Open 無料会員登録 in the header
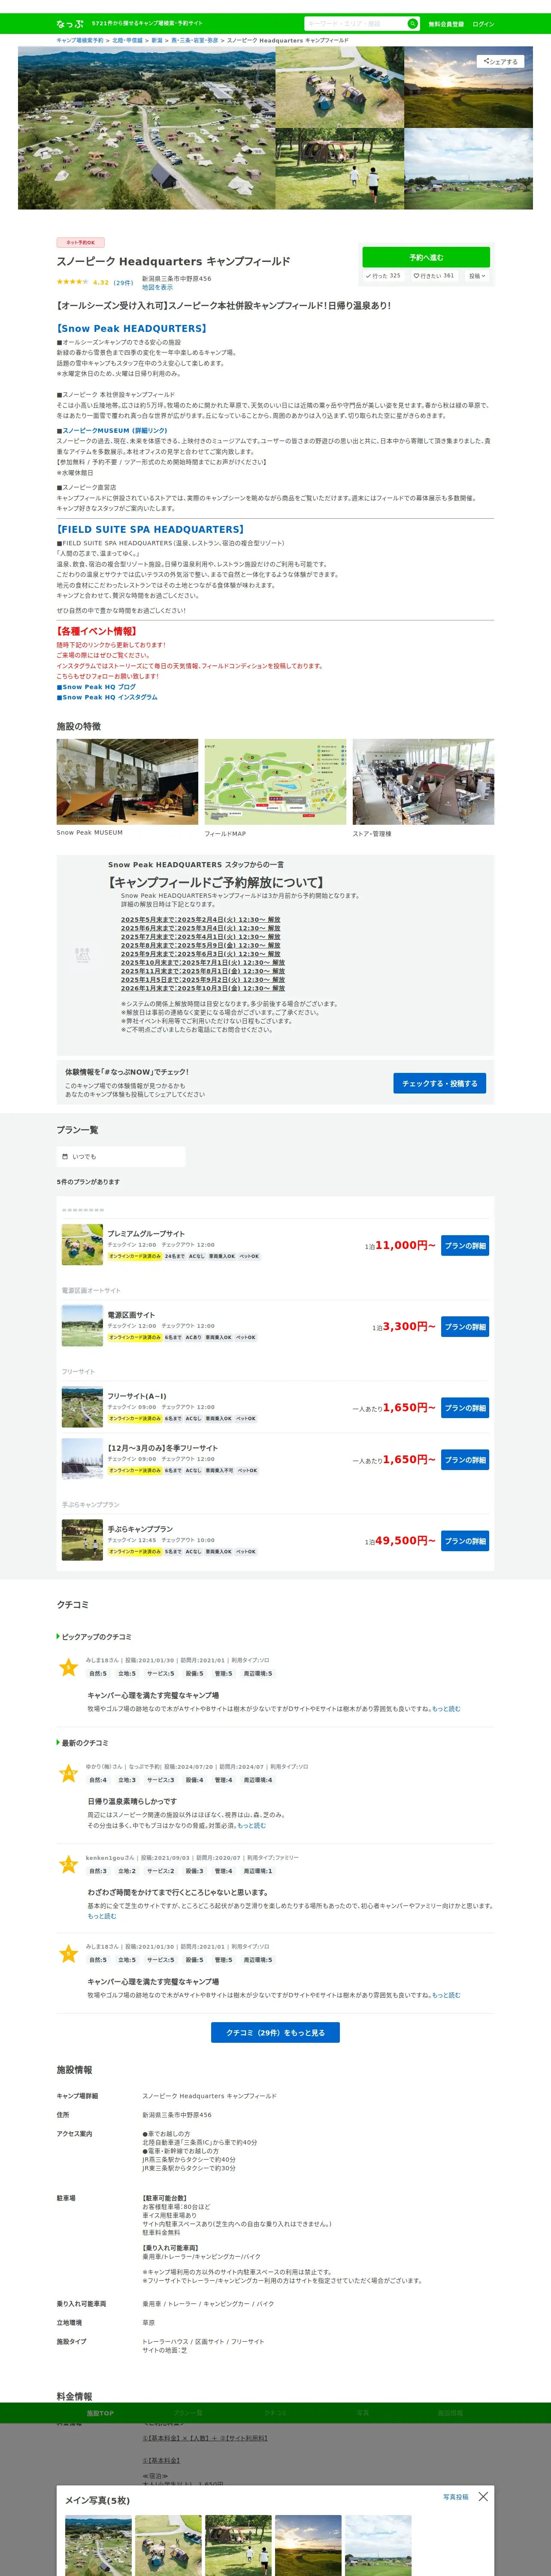The height and width of the screenshot is (2576, 551). coord(446,24)
